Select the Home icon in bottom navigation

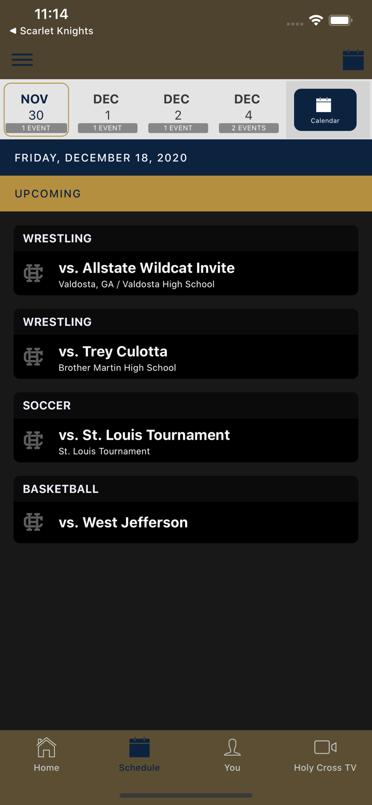46,753
